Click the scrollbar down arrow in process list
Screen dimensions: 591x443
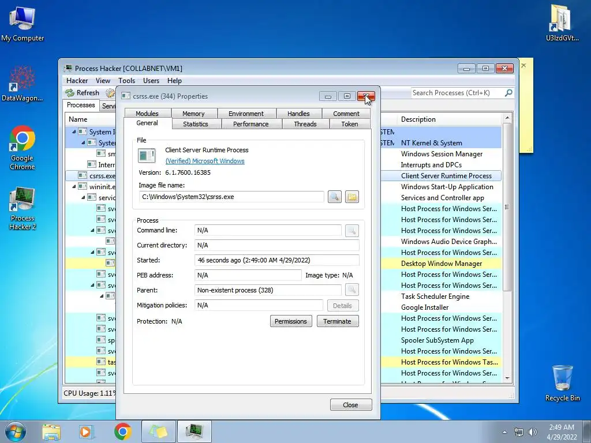pyautogui.click(x=507, y=378)
